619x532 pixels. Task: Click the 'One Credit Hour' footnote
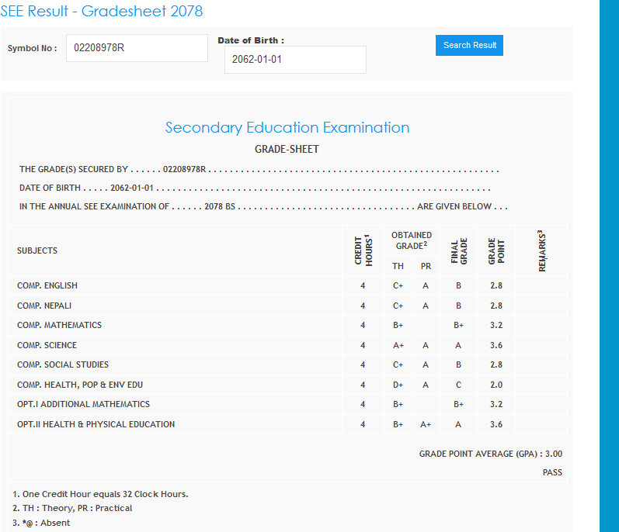(100, 494)
